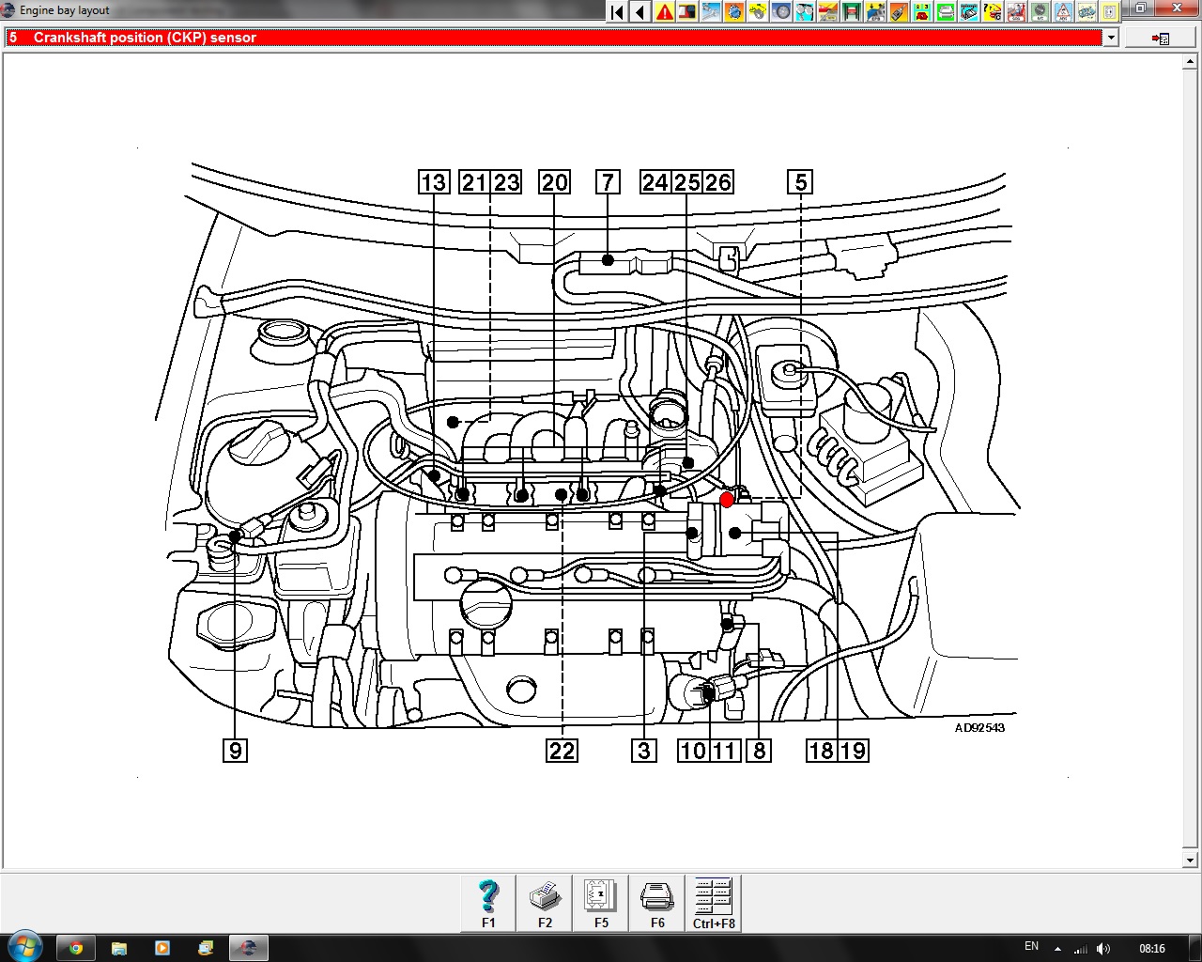The image size is (1202, 962).
Task: Click the scroll down arrow on scrollbar
Action: point(1191,860)
